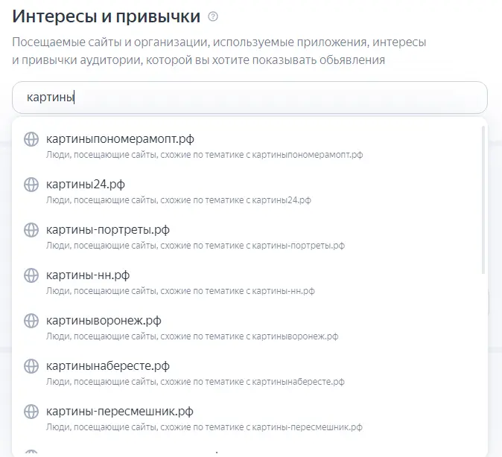Click globe icon next to картиныпономерамопт.рф
This screenshot has height=457, width=502.
point(31,139)
